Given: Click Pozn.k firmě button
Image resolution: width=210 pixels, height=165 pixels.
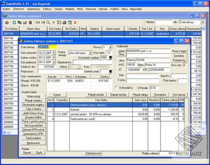Looking at the screenshot, I should pos(179,51).
